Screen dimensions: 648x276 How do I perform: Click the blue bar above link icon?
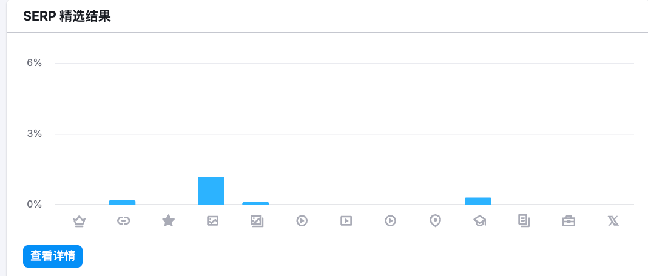point(122,203)
